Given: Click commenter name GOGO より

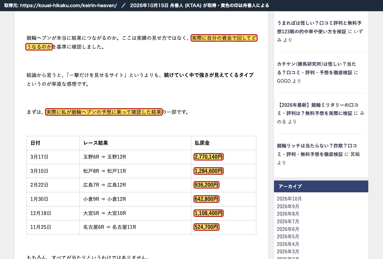Looking at the screenshot, I should [289, 81].
